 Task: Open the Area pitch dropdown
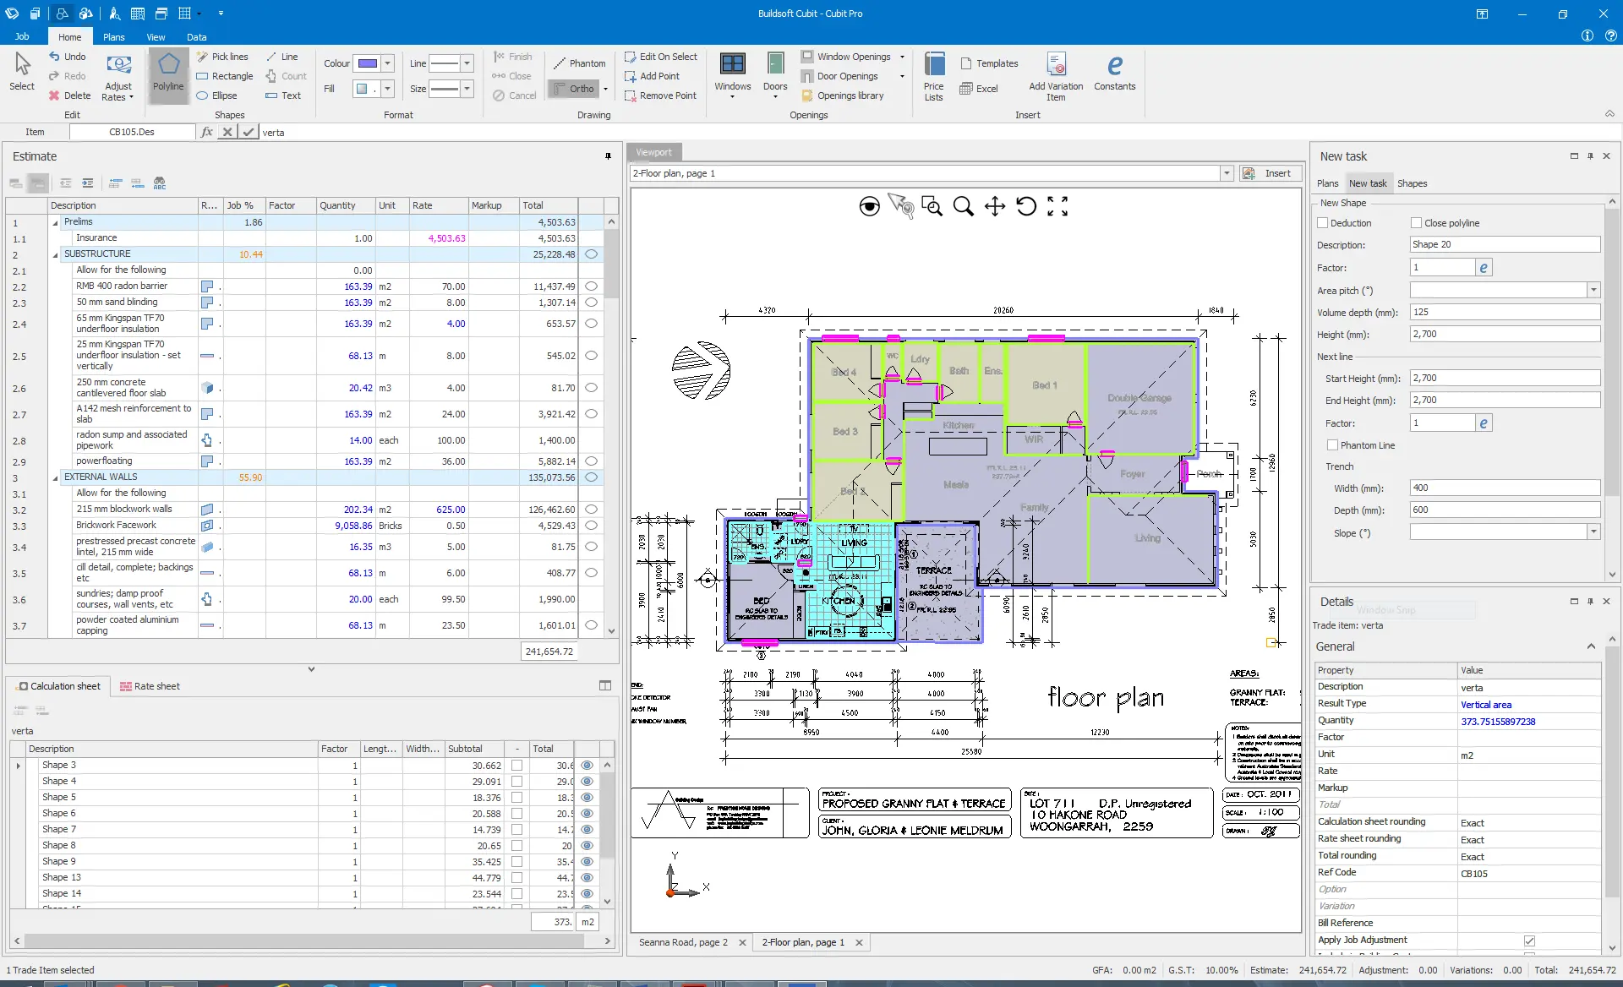(x=1593, y=290)
